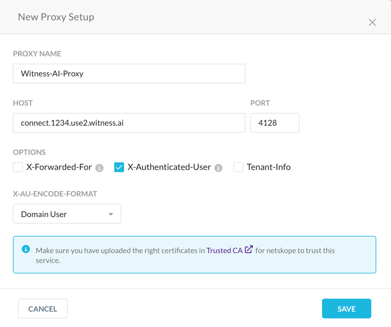Screen dimensions: 391x327
Task: Close the New Proxy Setup dialog
Action: point(372,23)
